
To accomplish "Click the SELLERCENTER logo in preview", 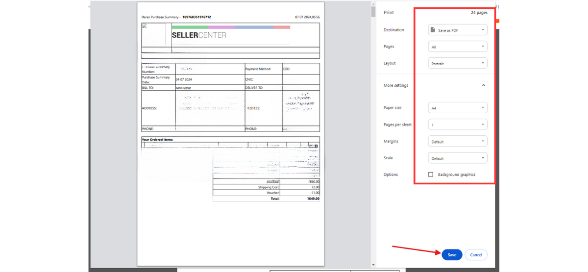I will point(199,35).
